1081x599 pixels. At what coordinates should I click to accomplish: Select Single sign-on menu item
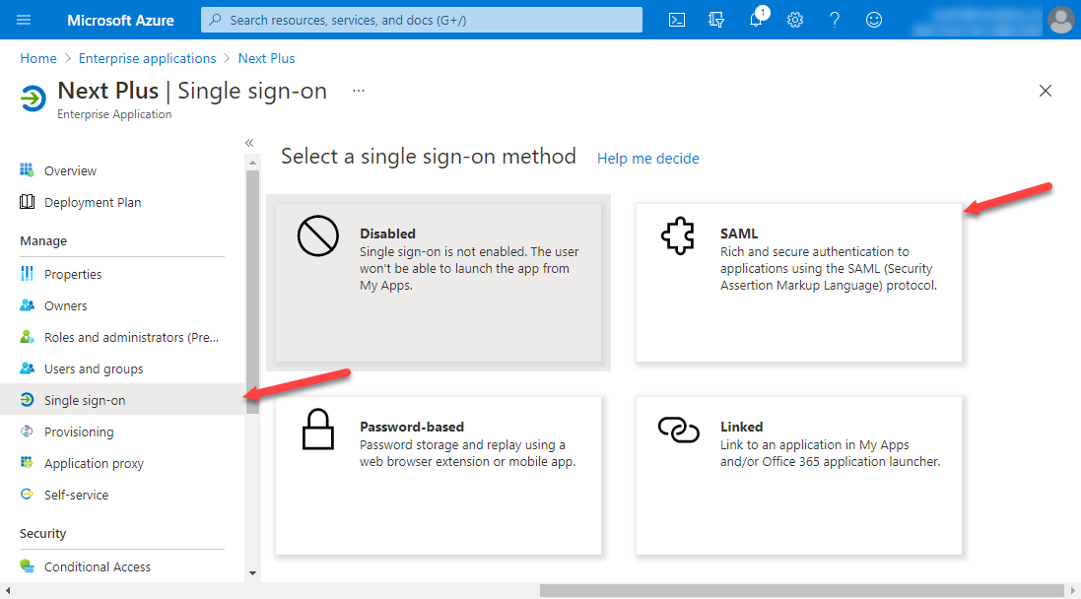(123, 400)
